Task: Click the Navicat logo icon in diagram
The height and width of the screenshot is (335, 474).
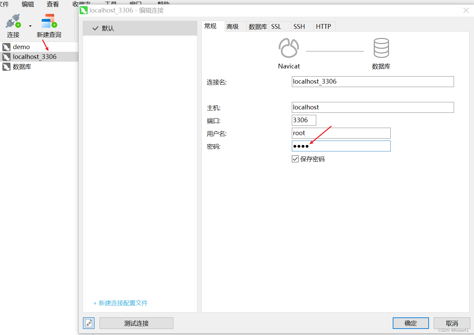Action: coord(289,48)
